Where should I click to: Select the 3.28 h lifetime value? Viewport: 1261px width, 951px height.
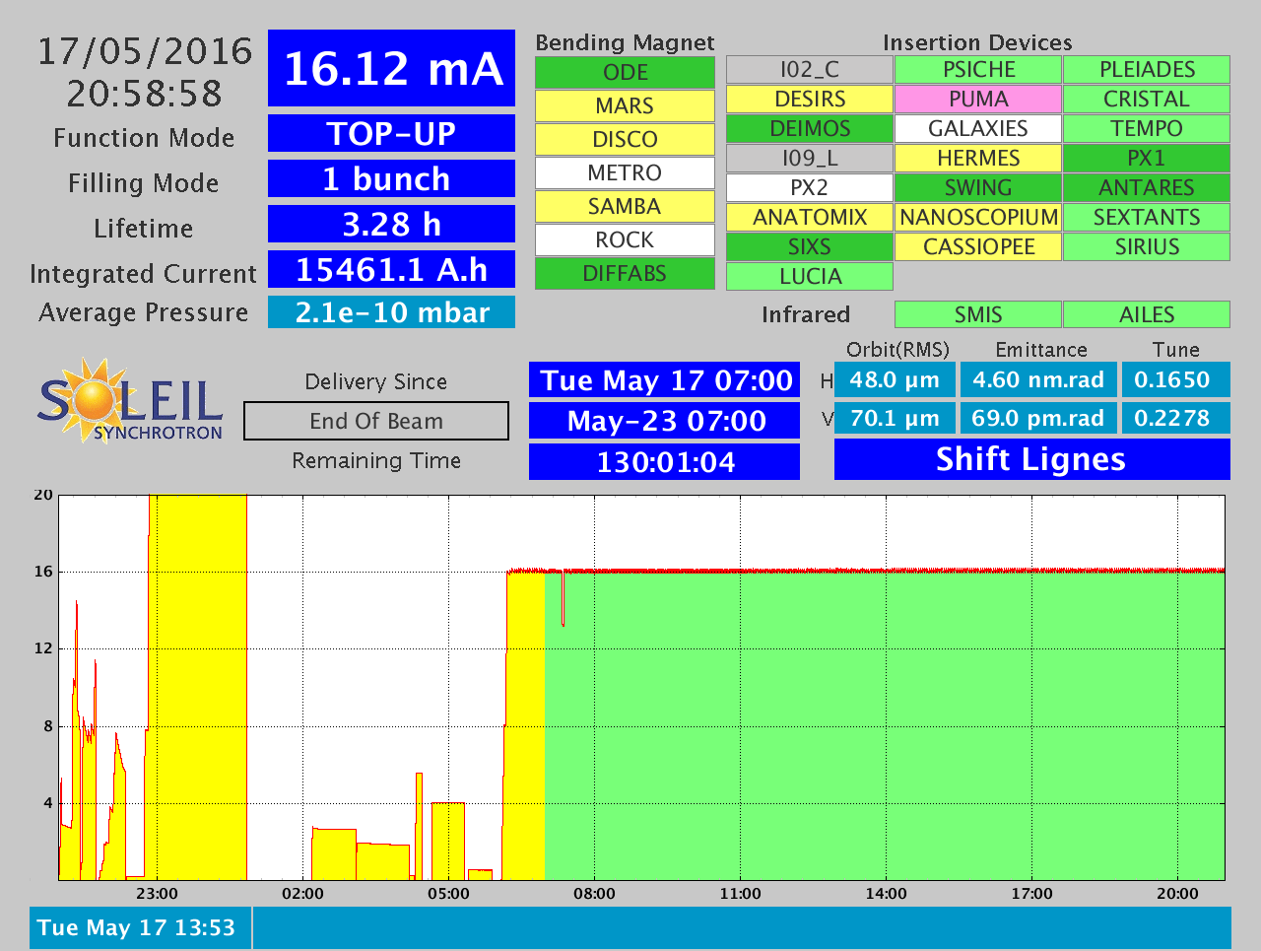click(391, 224)
